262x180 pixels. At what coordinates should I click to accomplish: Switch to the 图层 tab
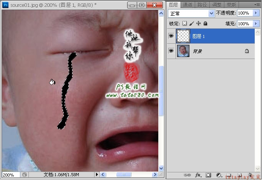(173, 5)
